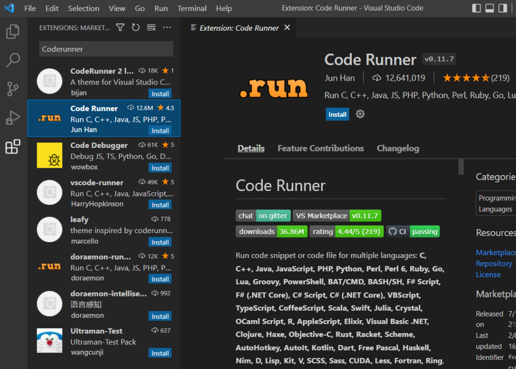The width and height of the screenshot is (516, 369).
Task: Switch to the Feature Contributions tab
Action: pyautogui.click(x=320, y=148)
